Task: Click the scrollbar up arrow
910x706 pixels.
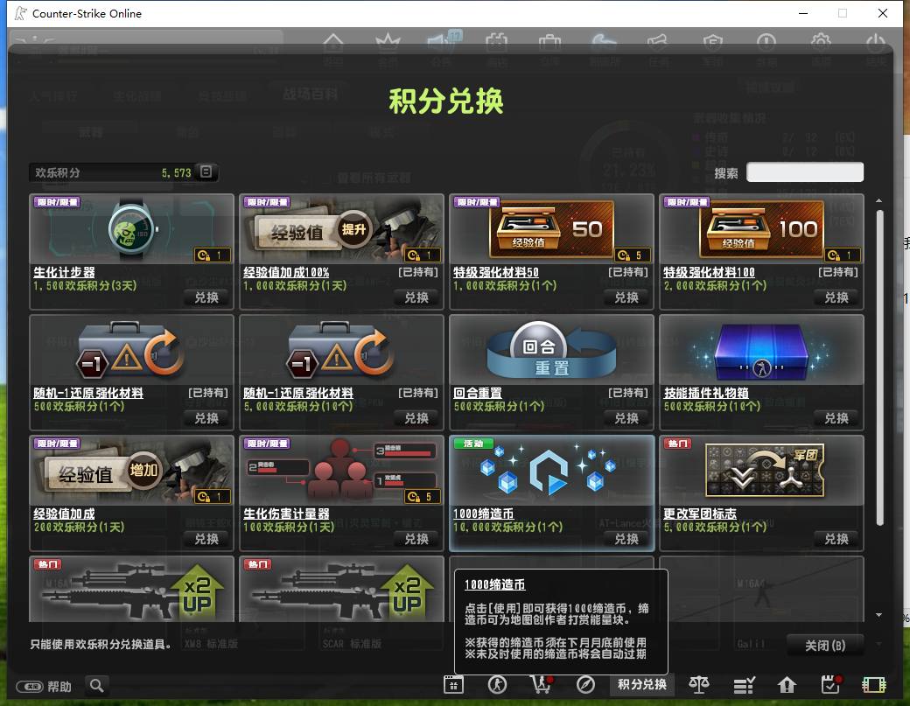Action: (878, 200)
